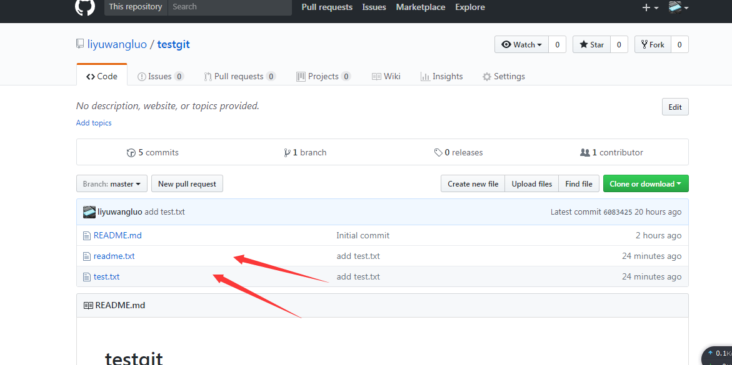Open the watchers count 0
Image resolution: width=732 pixels, height=365 pixels.
coord(558,45)
